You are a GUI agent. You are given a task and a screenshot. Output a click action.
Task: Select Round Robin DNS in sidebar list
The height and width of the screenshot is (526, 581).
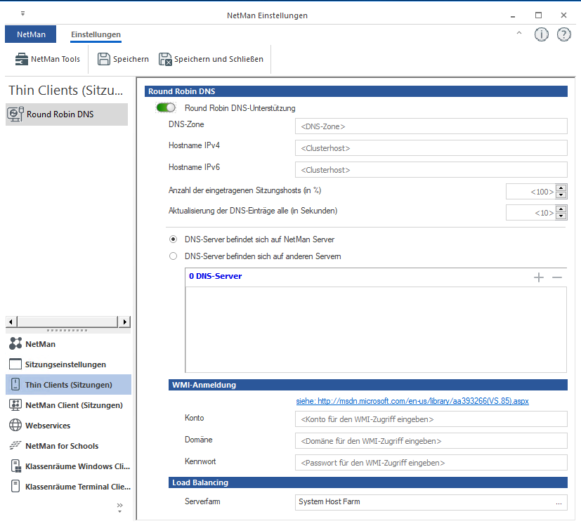(x=60, y=114)
